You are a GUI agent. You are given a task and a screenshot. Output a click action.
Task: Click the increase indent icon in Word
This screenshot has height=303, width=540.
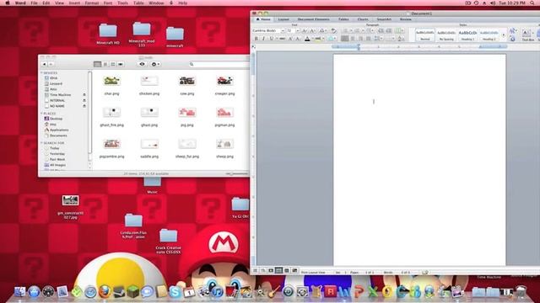(x=389, y=31)
